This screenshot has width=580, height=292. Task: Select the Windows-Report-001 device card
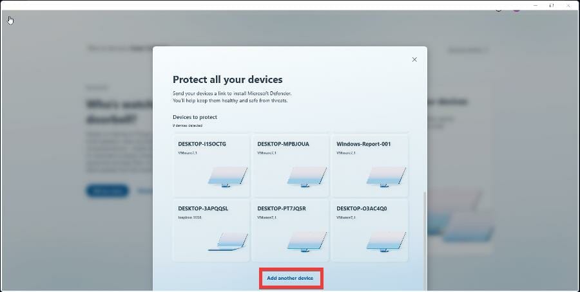click(x=369, y=166)
